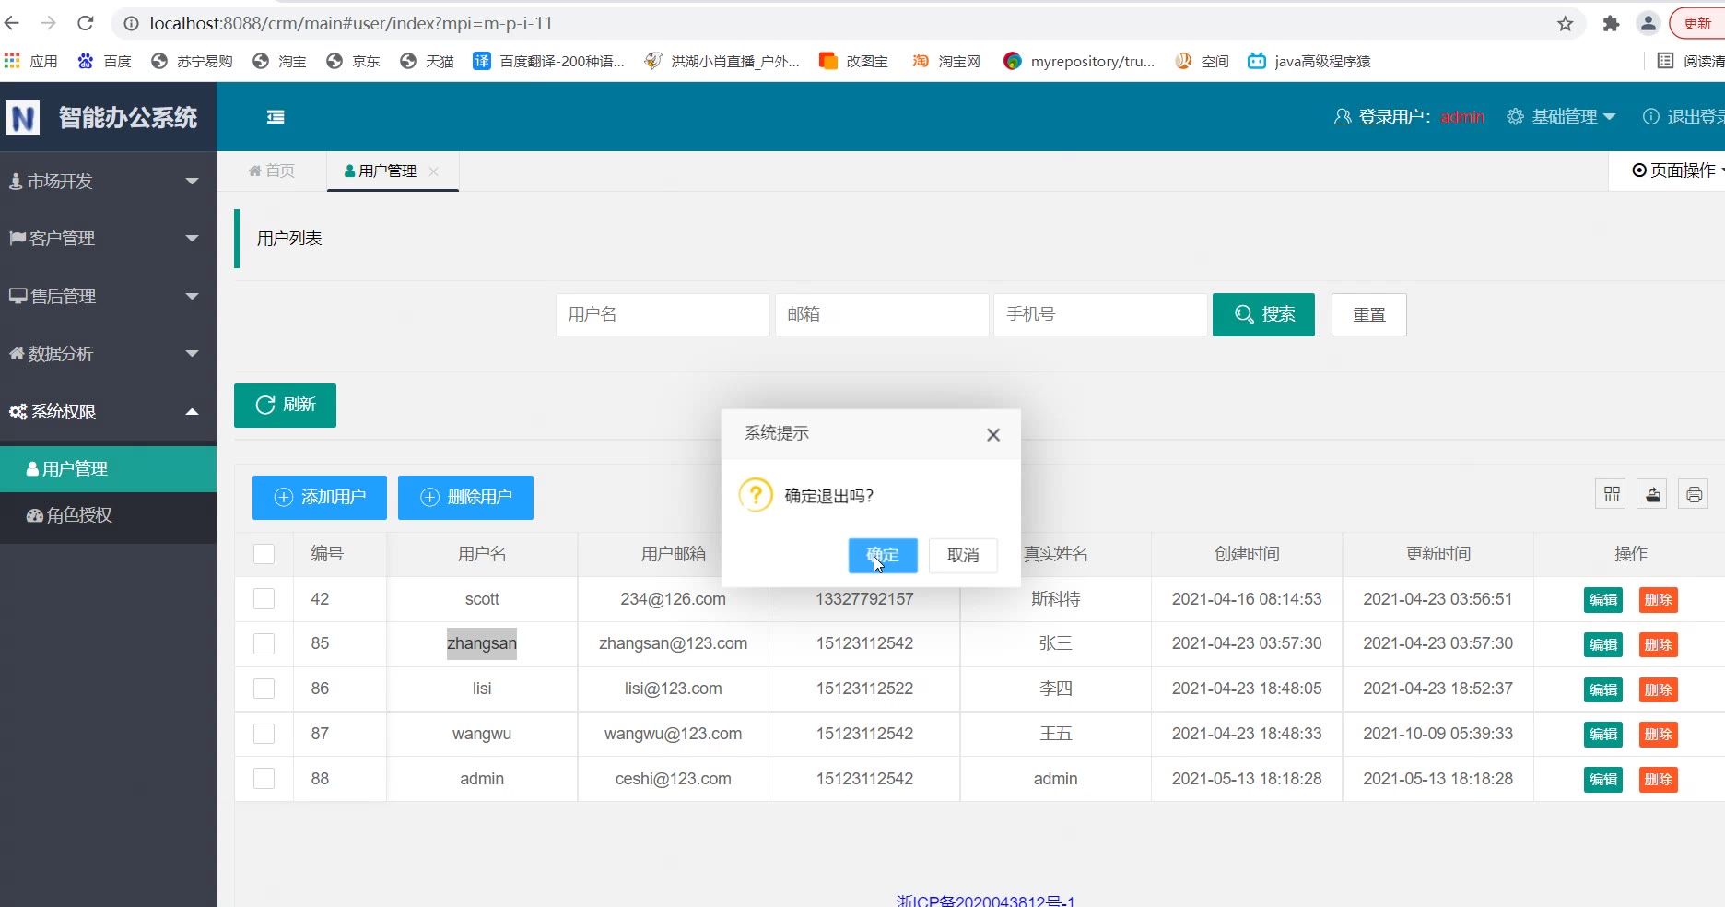1725x907 pixels.
Task: Select the checkbox in zhangsan's row
Action: point(264,643)
